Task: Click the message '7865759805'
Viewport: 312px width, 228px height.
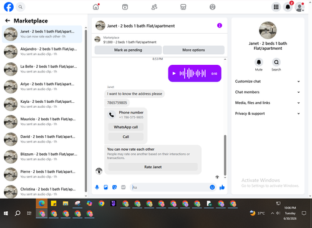Action: (x=117, y=103)
